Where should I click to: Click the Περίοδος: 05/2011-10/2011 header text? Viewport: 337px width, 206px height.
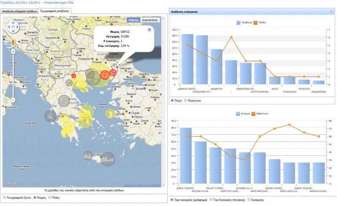tap(20, 3)
